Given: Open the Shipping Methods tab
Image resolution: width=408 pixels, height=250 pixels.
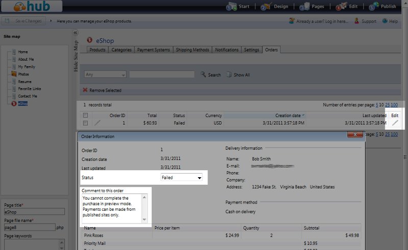Looking at the screenshot, I should pos(192,50).
